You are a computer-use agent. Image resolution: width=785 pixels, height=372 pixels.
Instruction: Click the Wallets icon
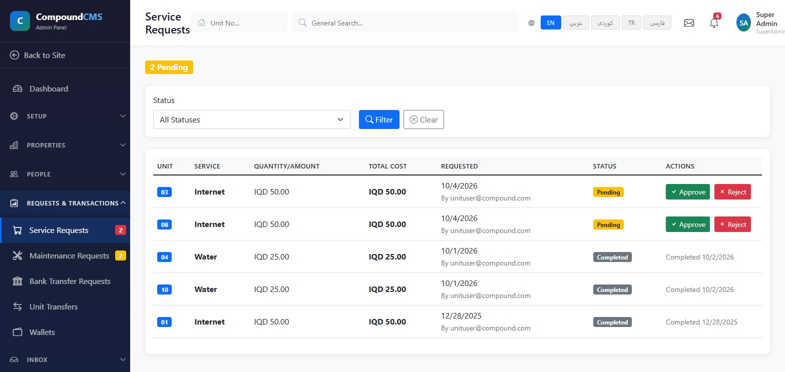click(x=18, y=332)
